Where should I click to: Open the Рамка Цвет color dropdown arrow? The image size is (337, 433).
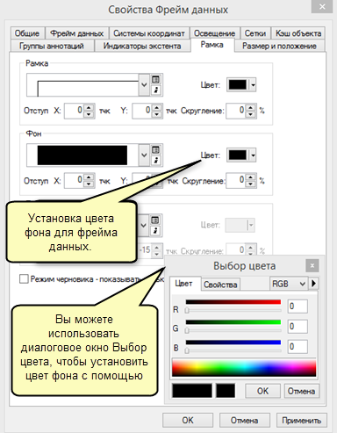pos(253,85)
